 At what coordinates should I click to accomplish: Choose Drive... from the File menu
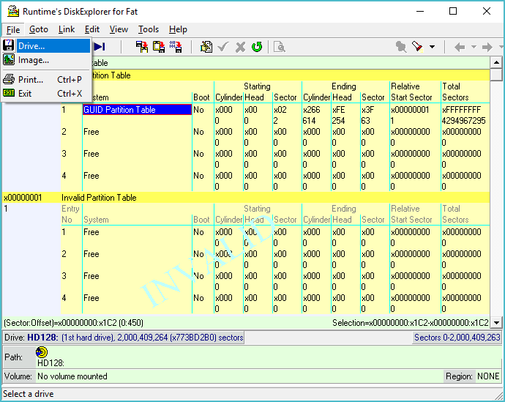pyautogui.click(x=31, y=46)
